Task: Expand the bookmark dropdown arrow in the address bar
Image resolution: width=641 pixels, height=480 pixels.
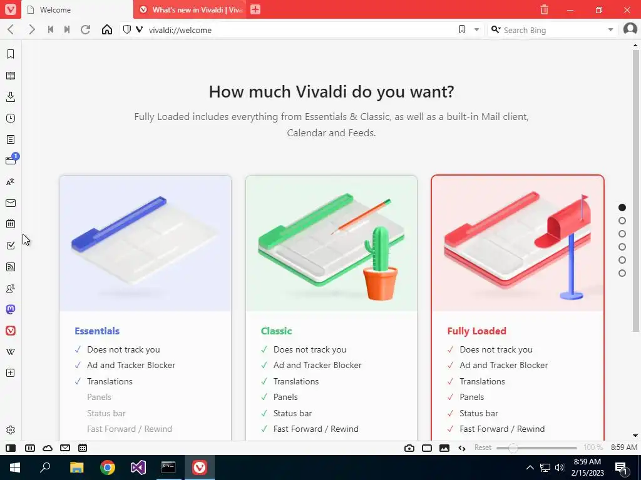Action: [x=476, y=30]
